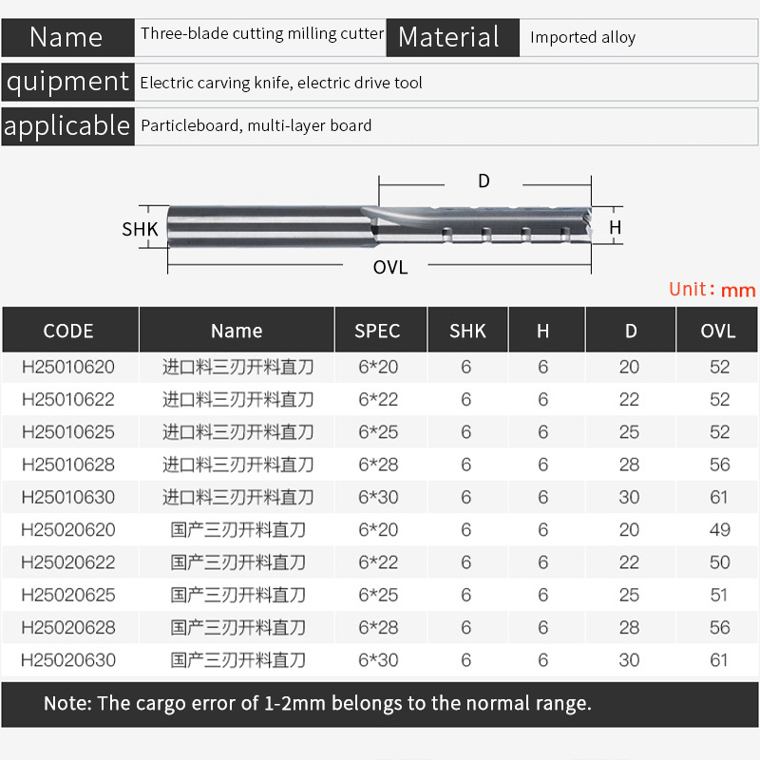Click 'Electric carving knife, electric drive tool' text
This screenshot has height=760, width=760.
tap(281, 83)
